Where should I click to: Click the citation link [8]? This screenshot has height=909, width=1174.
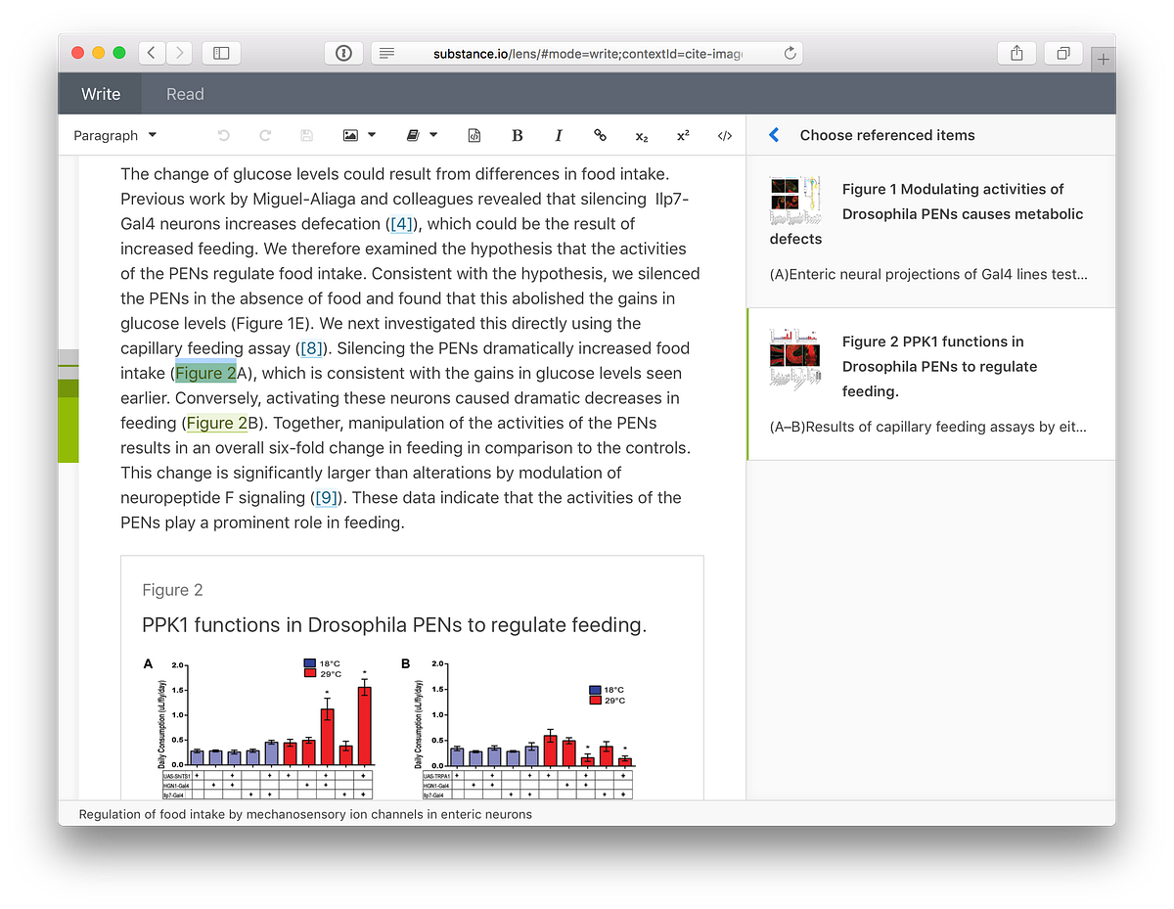[x=312, y=348]
